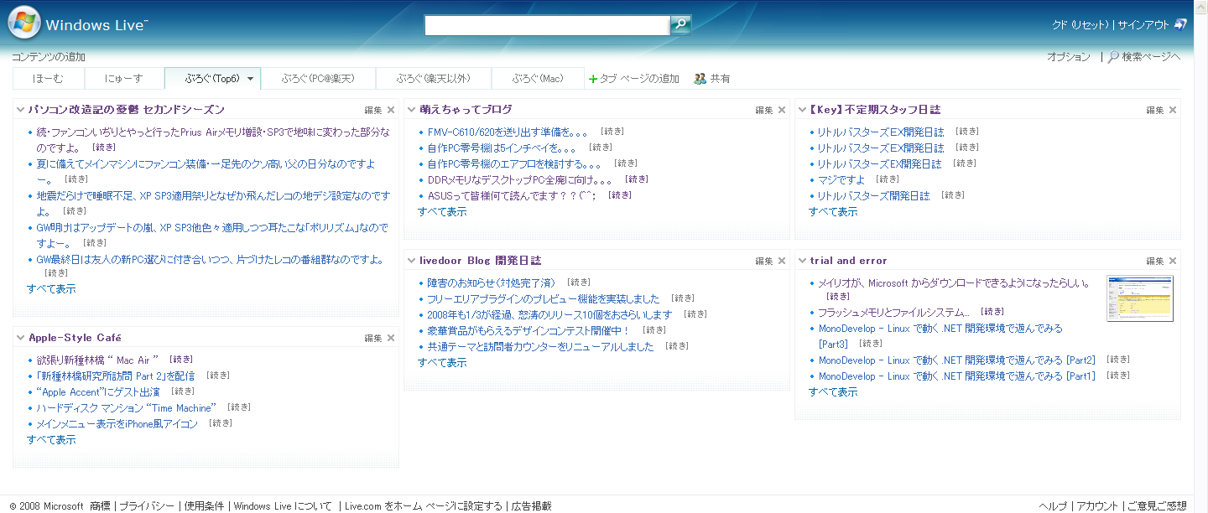
Task: Click the magnifier icon beside 検索ページへ
Action: point(1113,57)
